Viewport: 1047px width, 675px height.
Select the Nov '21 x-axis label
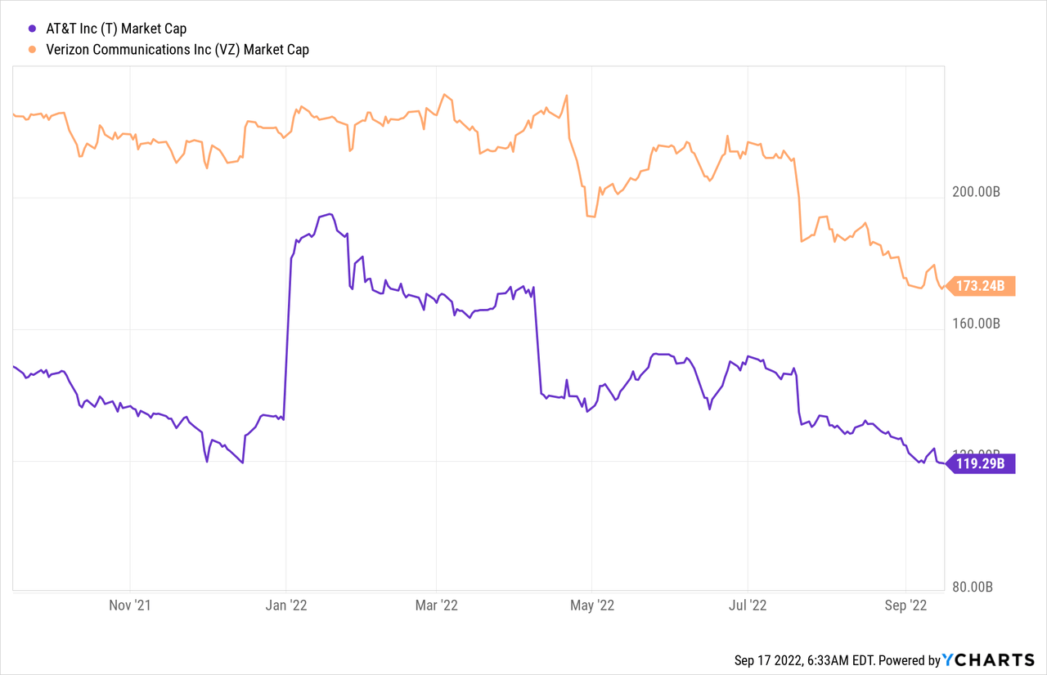[131, 606]
